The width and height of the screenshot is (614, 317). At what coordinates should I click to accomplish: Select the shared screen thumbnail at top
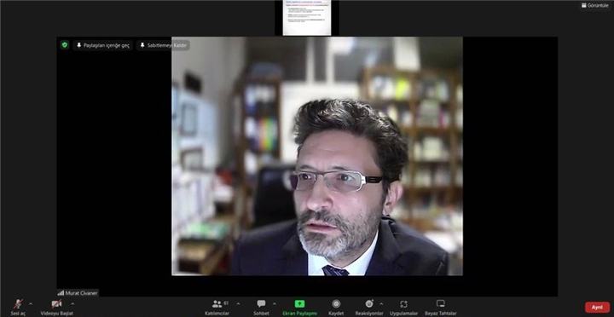pos(307,18)
